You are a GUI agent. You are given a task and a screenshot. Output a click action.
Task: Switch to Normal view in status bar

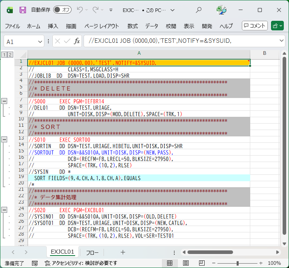(169, 263)
